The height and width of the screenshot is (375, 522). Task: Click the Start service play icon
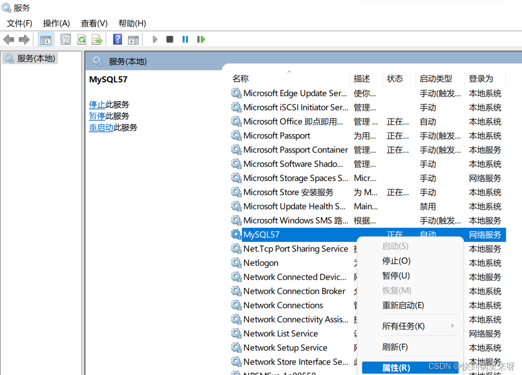click(x=155, y=39)
